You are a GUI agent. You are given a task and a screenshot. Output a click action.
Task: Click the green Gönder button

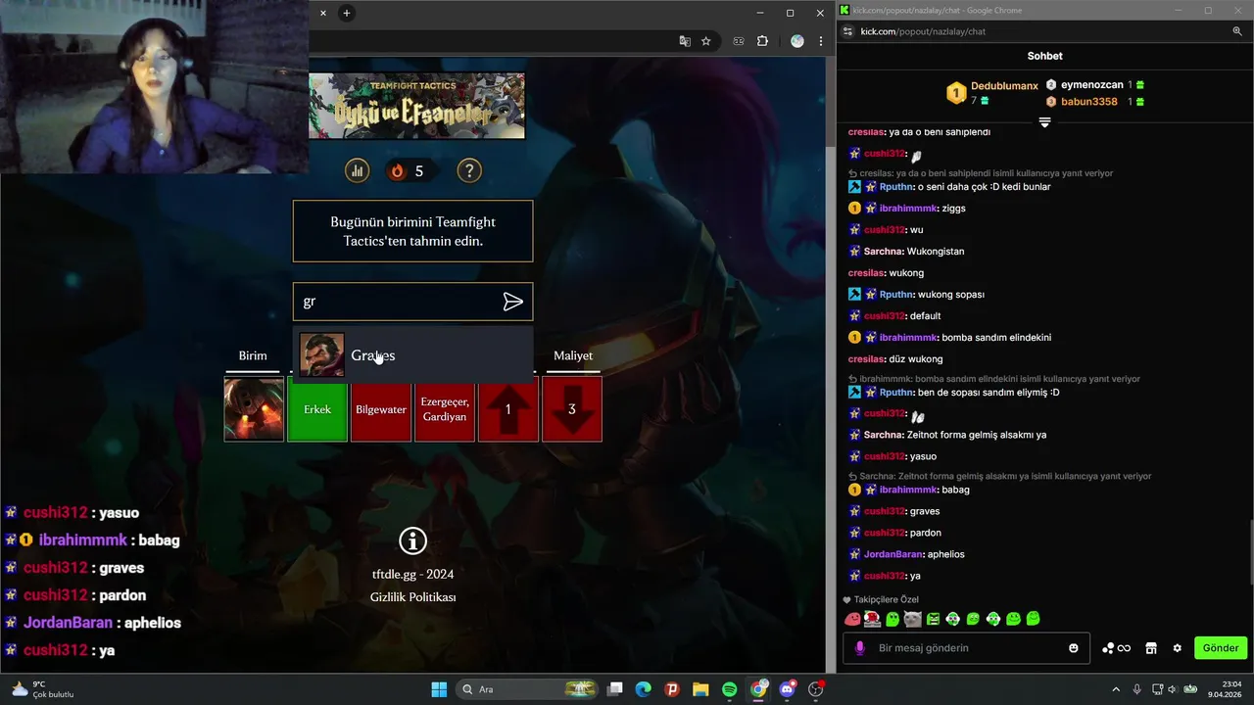click(1221, 648)
